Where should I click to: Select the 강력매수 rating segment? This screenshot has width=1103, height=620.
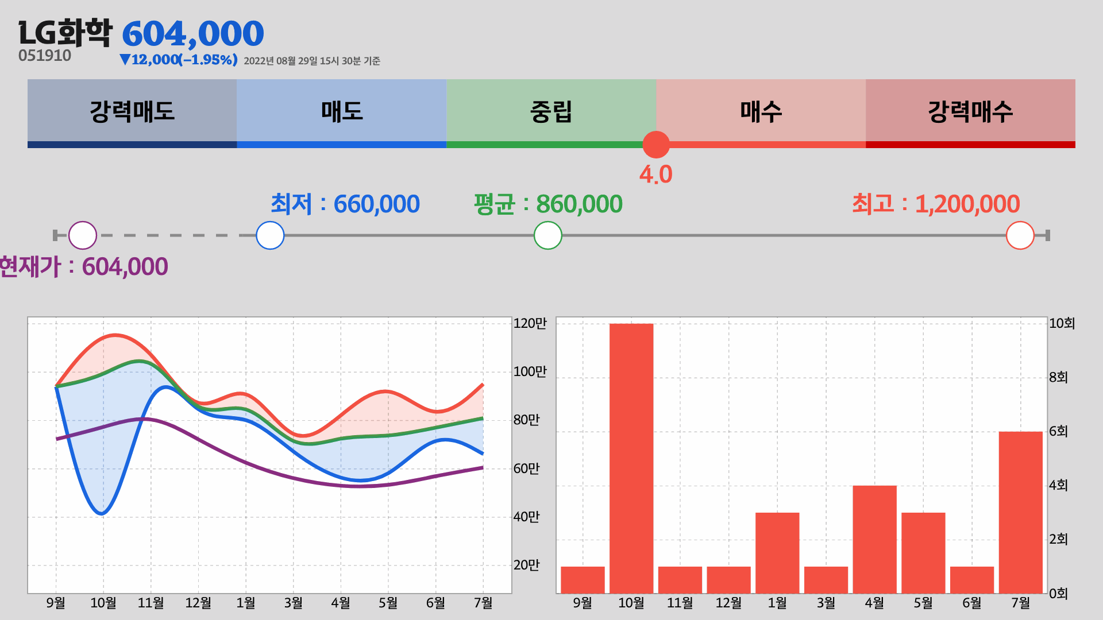(x=971, y=114)
